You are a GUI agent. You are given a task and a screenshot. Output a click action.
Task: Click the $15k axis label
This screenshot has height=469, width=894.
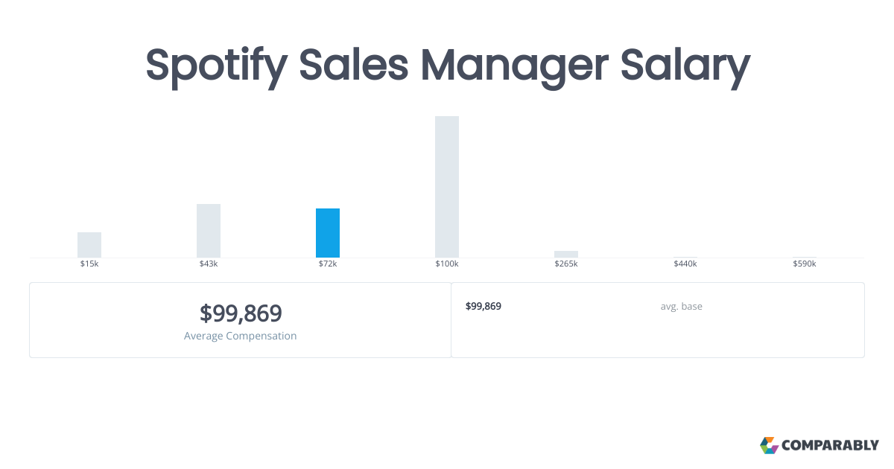click(89, 264)
